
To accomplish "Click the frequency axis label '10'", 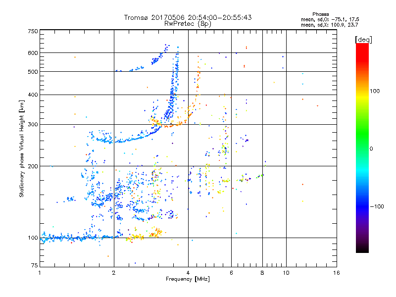I will 286,273.
